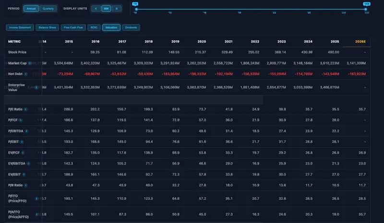Click the '13 tick on year timeline
The width and height of the screenshot is (384, 223).
tap(170, 13)
